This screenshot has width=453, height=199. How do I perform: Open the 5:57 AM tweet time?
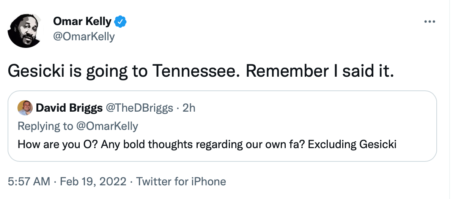[x=29, y=182]
